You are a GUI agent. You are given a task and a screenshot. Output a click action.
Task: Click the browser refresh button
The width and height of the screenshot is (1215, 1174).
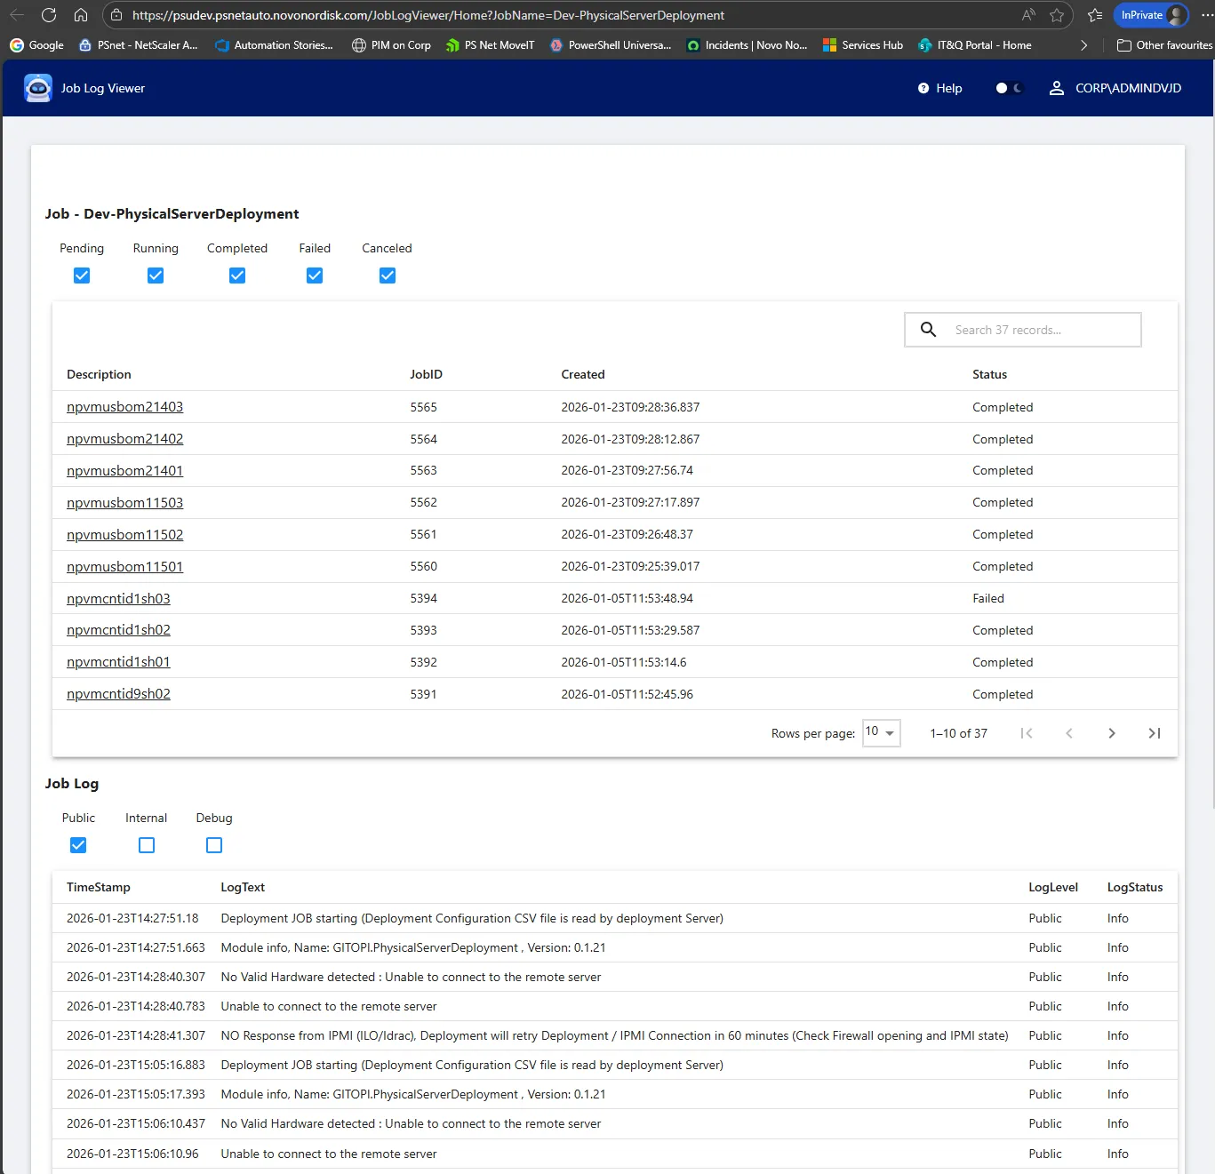point(49,15)
